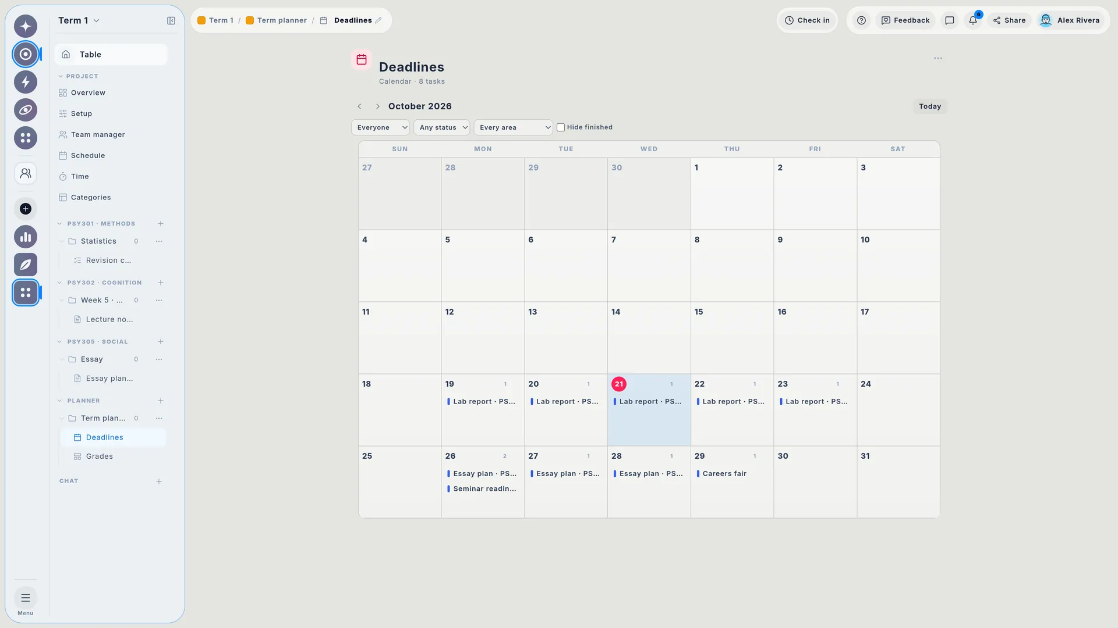Viewport: 1118px width, 628px height.
Task: Select the target circle icon in the rail
Action: (26, 54)
